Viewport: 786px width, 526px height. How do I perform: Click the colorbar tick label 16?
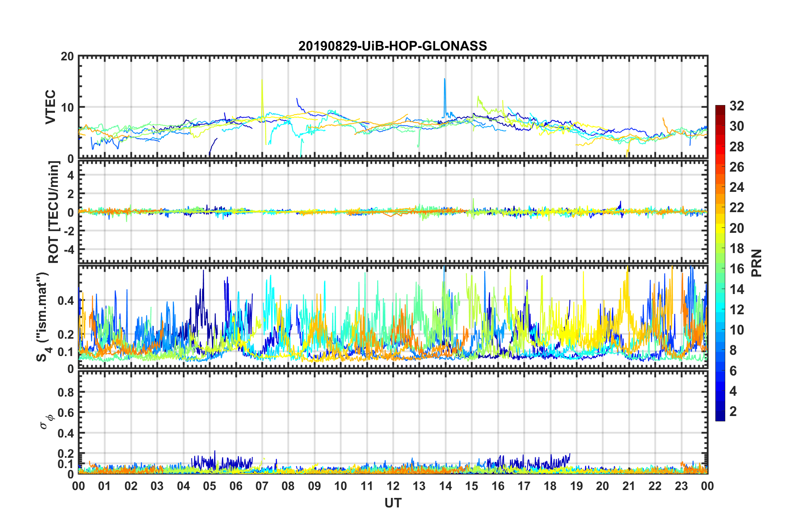736,269
